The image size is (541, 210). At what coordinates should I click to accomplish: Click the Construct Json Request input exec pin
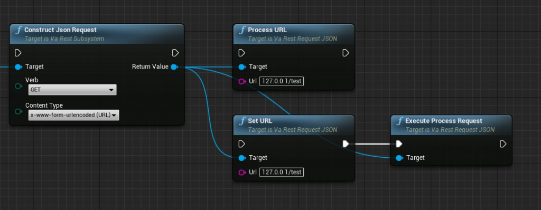pos(18,53)
